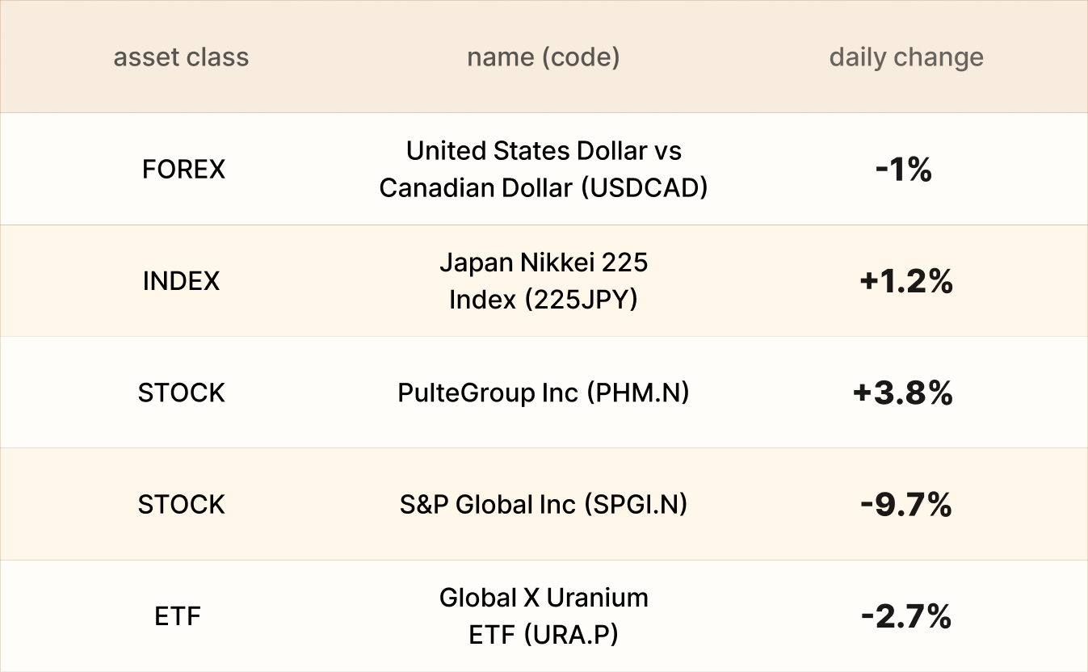Click STOCK label in the S&P Global row
The width and height of the screenshot is (1088, 672).
(x=181, y=505)
